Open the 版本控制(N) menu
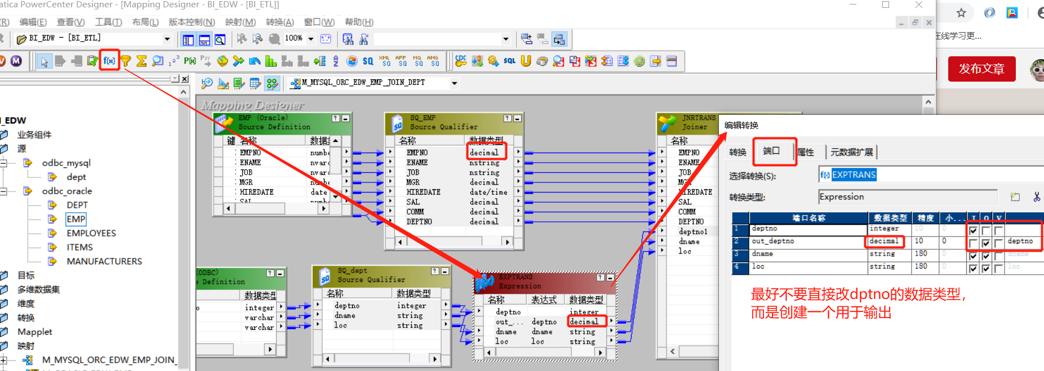Viewport: 1044px width, 371px height. (192, 22)
